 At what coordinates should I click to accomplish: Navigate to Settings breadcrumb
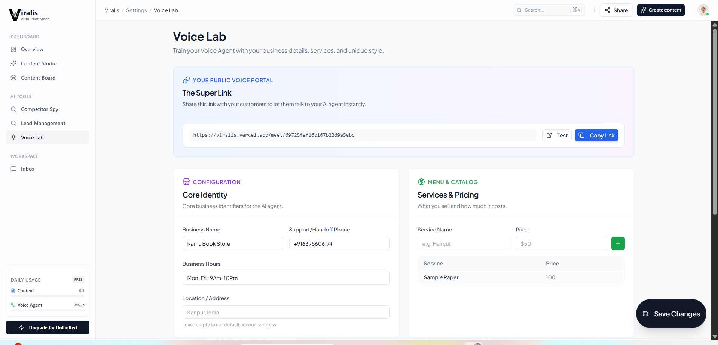(136, 10)
